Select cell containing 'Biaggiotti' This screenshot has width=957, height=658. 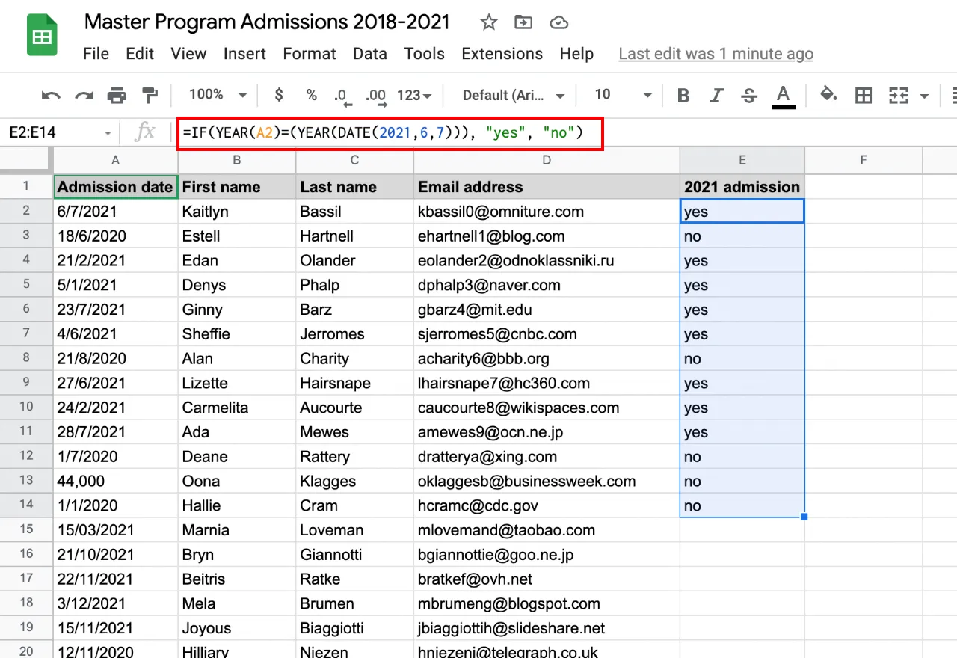tap(354, 628)
